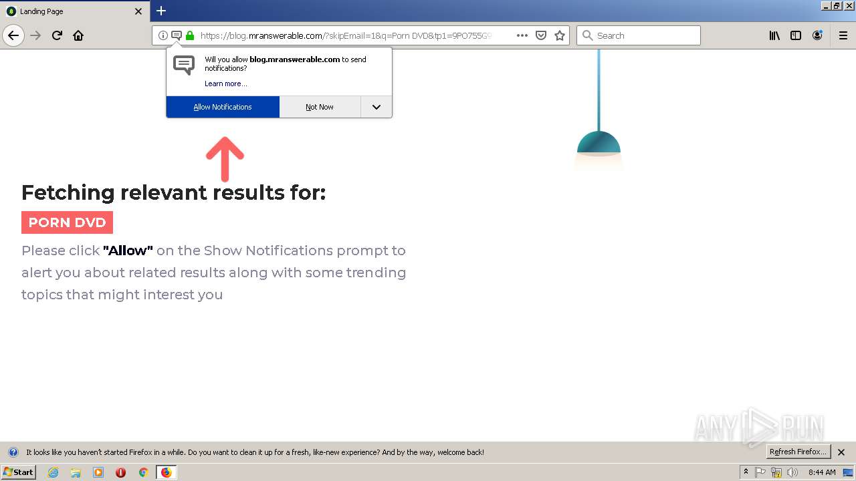Go back using the back arrow button
This screenshot has height=481, width=856.
[x=13, y=35]
